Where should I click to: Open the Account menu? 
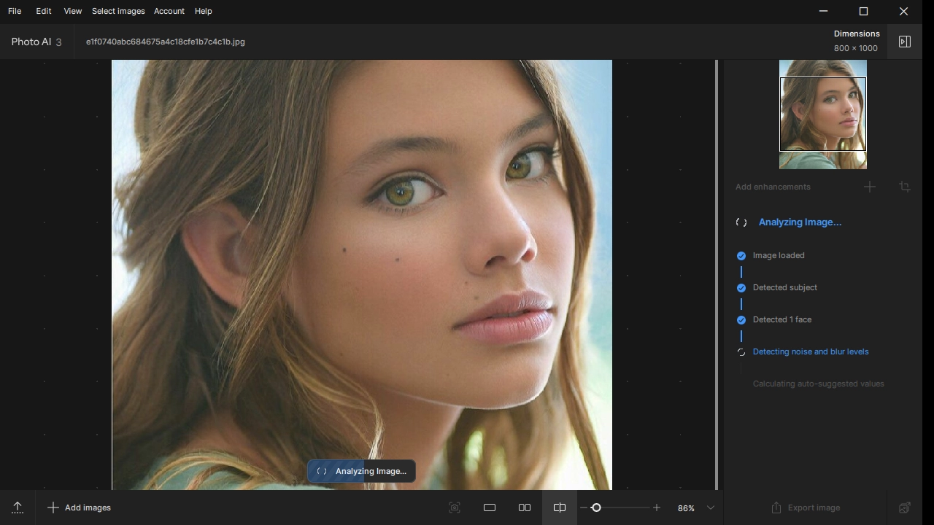pyautogui.click(x=169, y=11)
